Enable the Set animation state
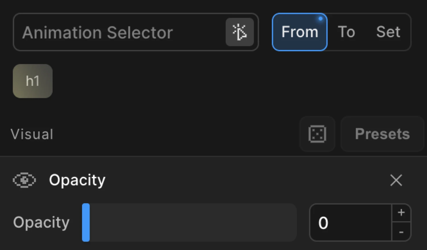 click(x=388, y=32)
